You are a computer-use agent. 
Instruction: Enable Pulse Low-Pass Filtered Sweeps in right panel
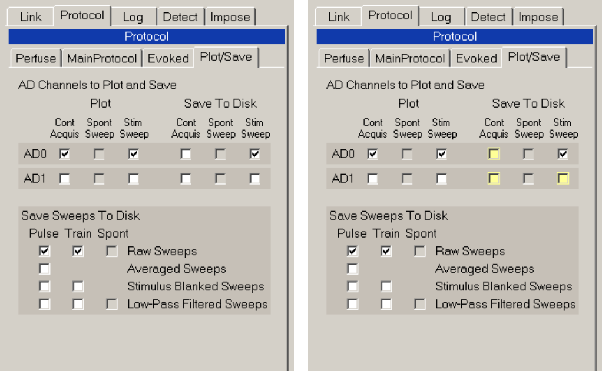[352, 304]
